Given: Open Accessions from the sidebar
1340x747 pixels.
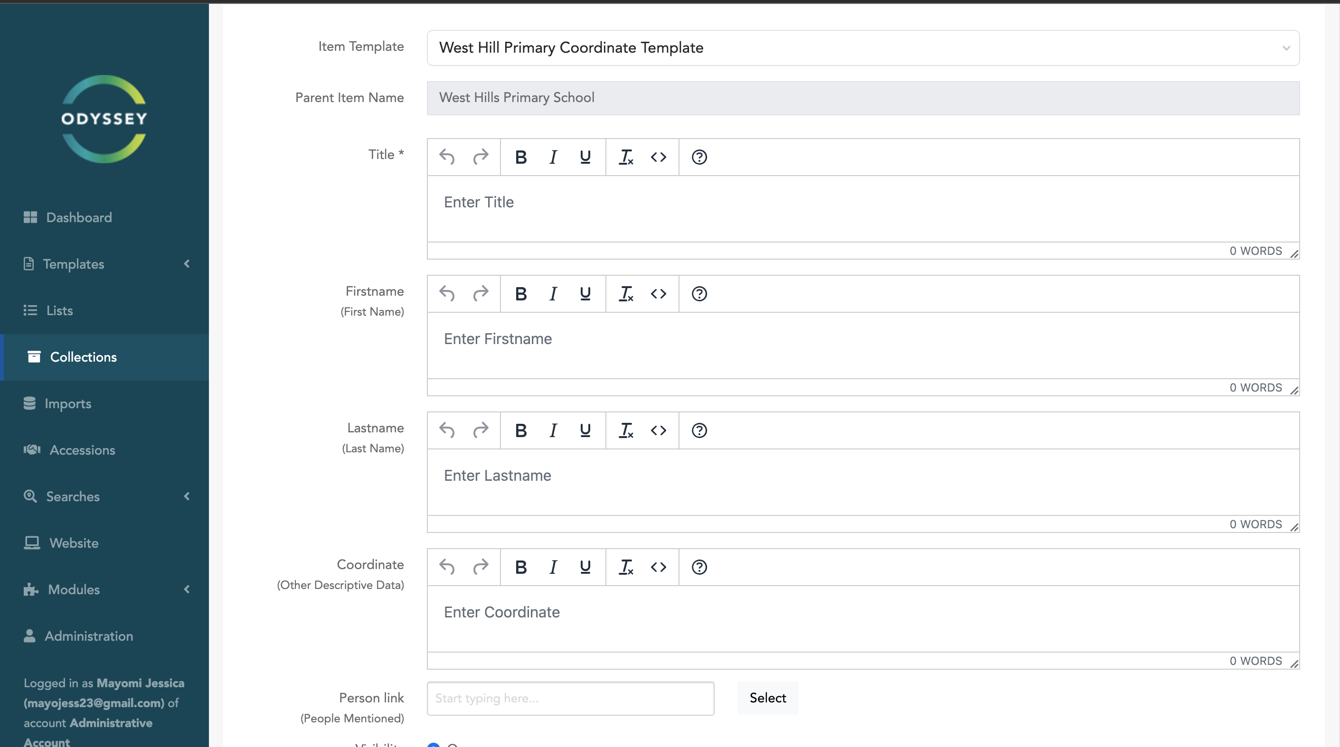Looking at the screenshot, I should (x=82, y=450).
